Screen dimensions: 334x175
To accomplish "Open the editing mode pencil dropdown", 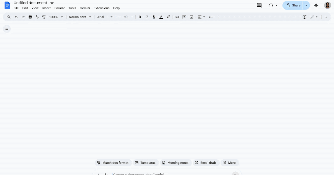I will (314, 17).
